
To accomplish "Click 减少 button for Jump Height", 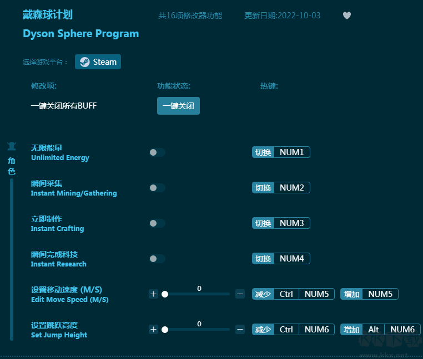I will 263,330.
